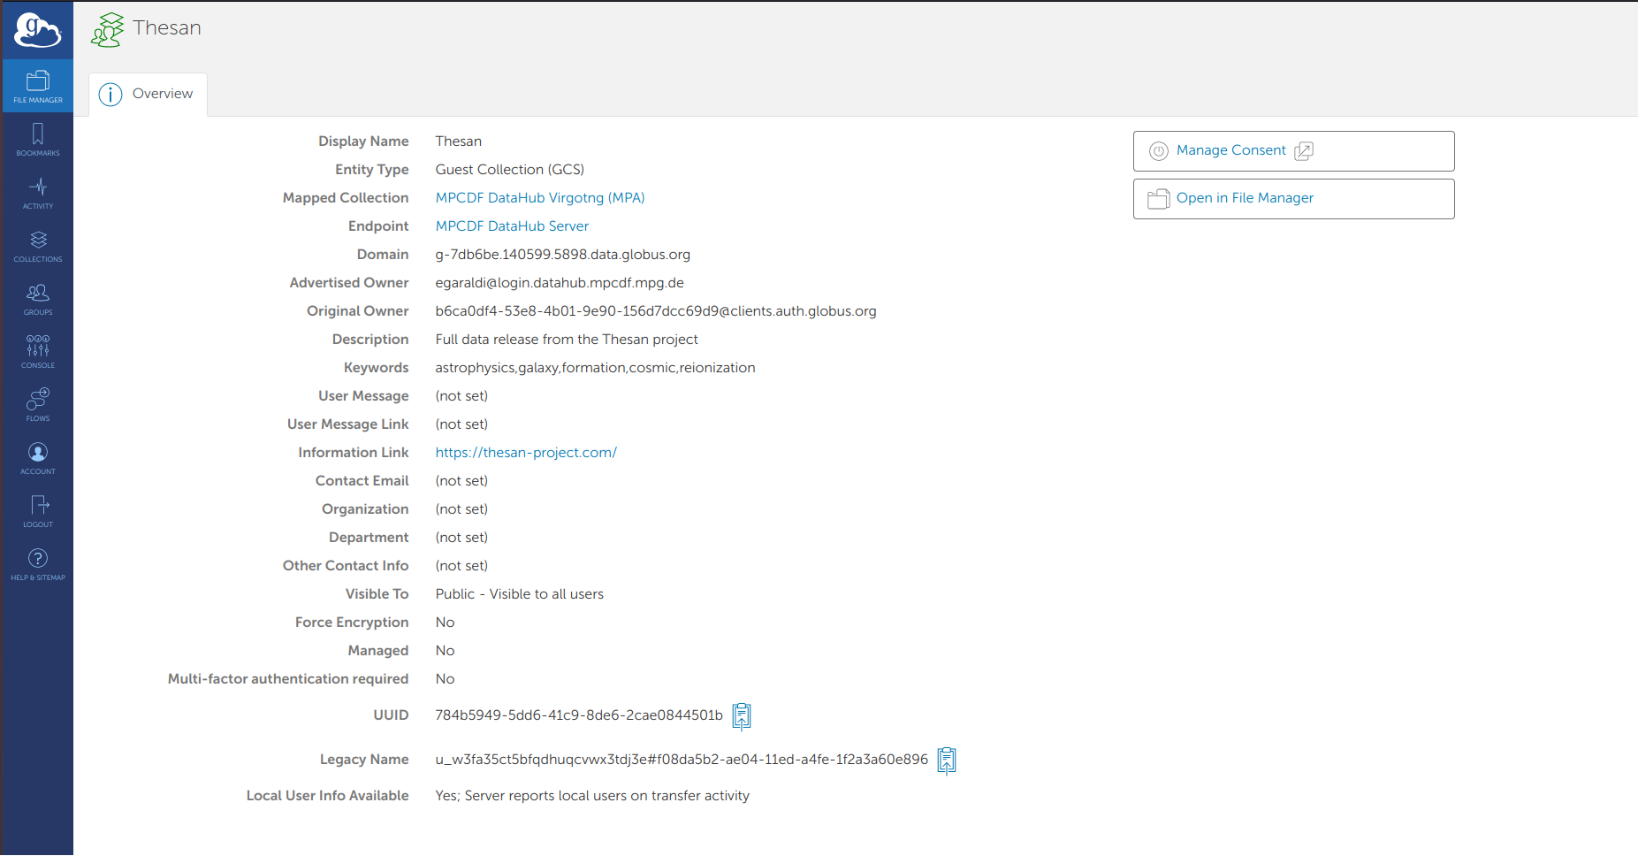Open the Groups sidebar item
This screenshot has width=1638, height=856.
click(x=38, y=298)
